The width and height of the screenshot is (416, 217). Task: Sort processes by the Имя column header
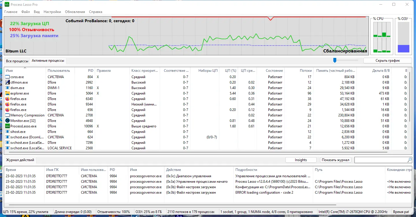point(25,71)
